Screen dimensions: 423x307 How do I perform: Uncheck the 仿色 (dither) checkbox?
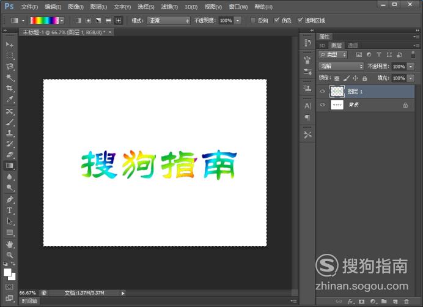pyautogui.click(x=276, y=20)
